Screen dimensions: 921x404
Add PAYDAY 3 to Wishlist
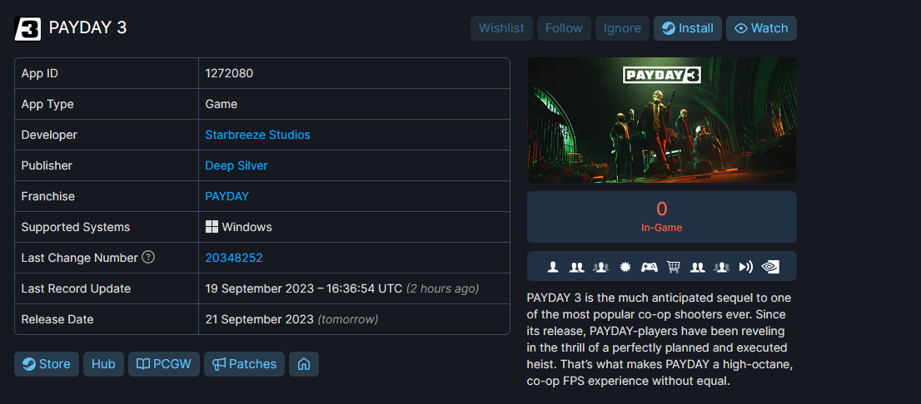point(501,28)
